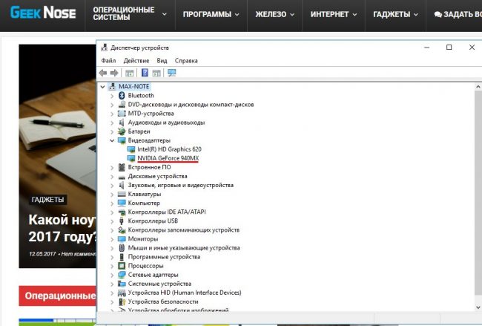
Task: Click the device tree scrollbar up arrow
Action: (x=478, y=87)
